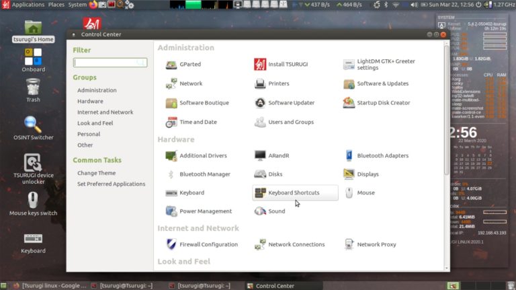516x290 pixels.
Task: Click the date and time clock
Action: [451, 5]
